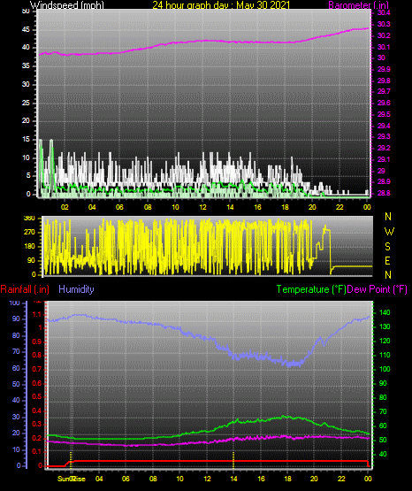Click the "28.8" barometer scale value
The image size is (412, 491).
tap(384, 193)
